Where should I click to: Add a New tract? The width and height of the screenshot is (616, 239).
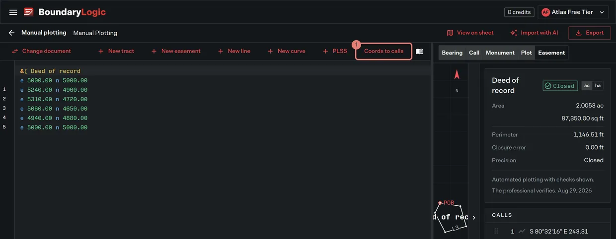116,51
